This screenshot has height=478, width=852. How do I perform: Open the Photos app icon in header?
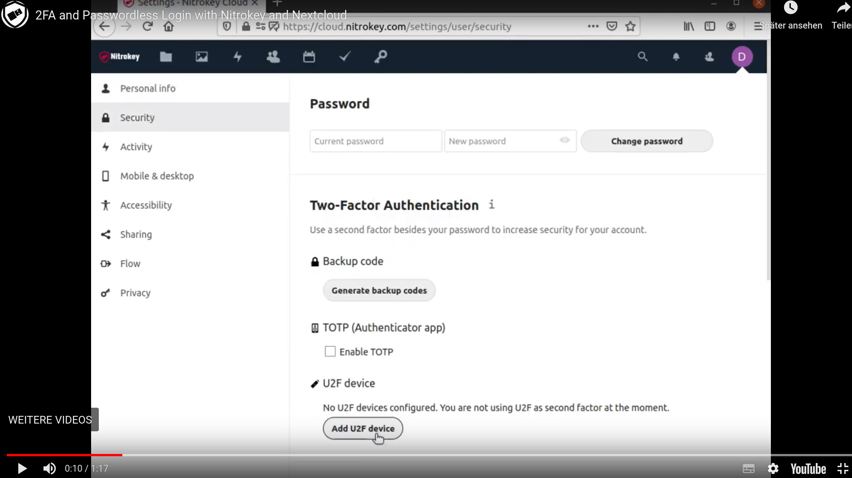[x=202, y=57]
